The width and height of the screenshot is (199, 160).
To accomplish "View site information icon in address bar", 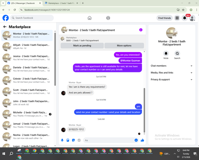I will coord(21,10).
